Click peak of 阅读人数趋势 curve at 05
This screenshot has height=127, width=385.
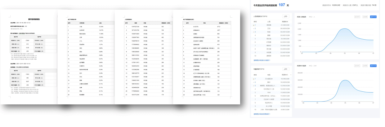[345, 28]
